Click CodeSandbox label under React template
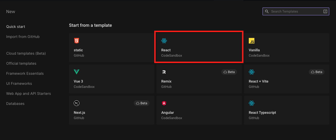 pos(172,55)
